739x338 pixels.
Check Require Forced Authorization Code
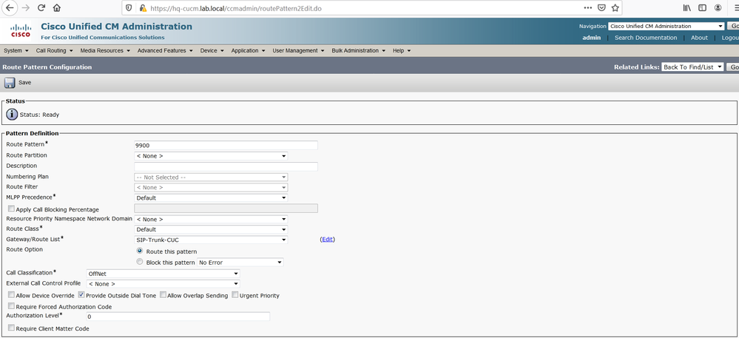(11, 306)
